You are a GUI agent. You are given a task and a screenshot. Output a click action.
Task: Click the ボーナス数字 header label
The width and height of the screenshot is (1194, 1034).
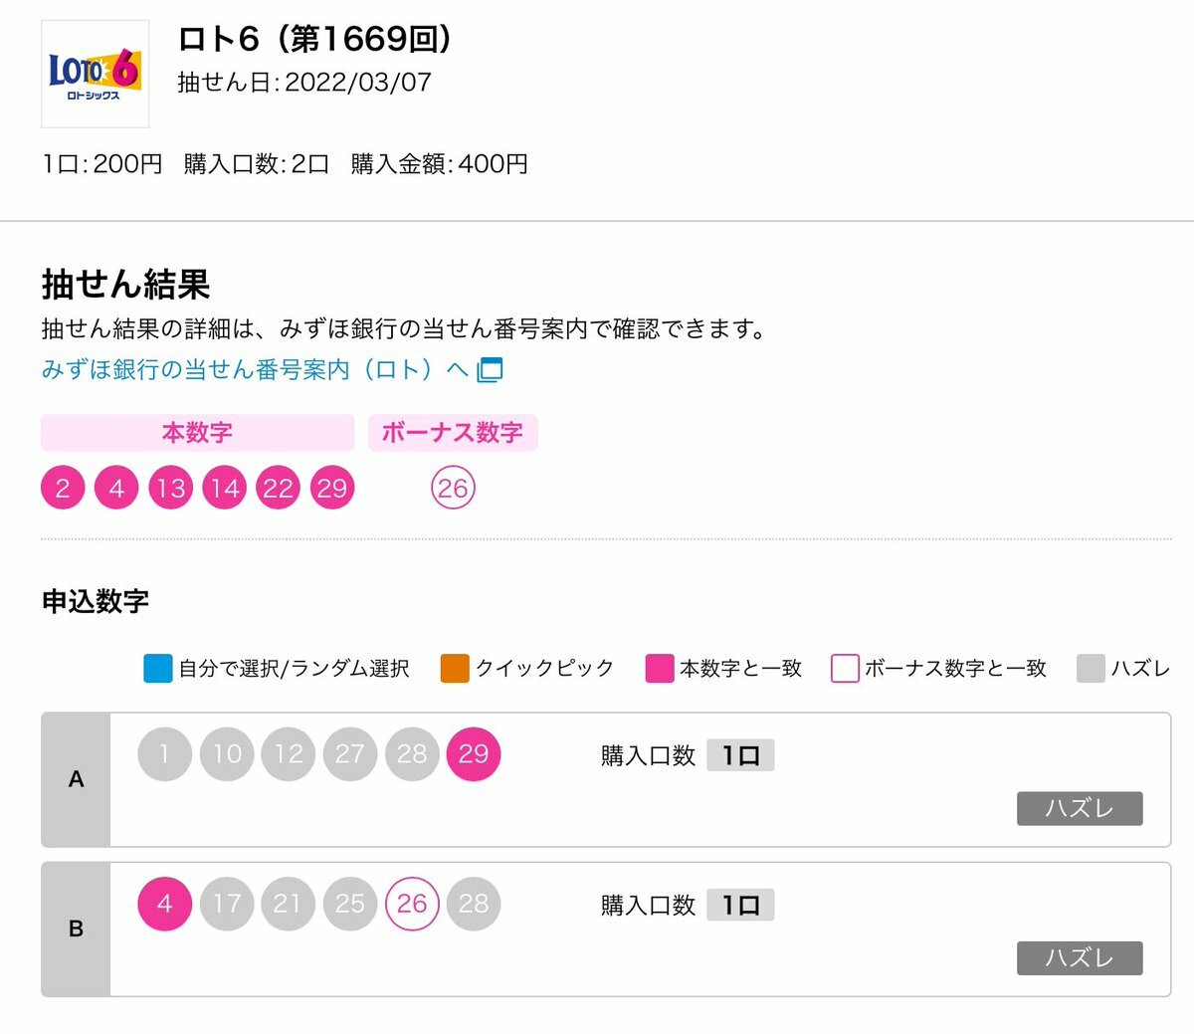453,433
